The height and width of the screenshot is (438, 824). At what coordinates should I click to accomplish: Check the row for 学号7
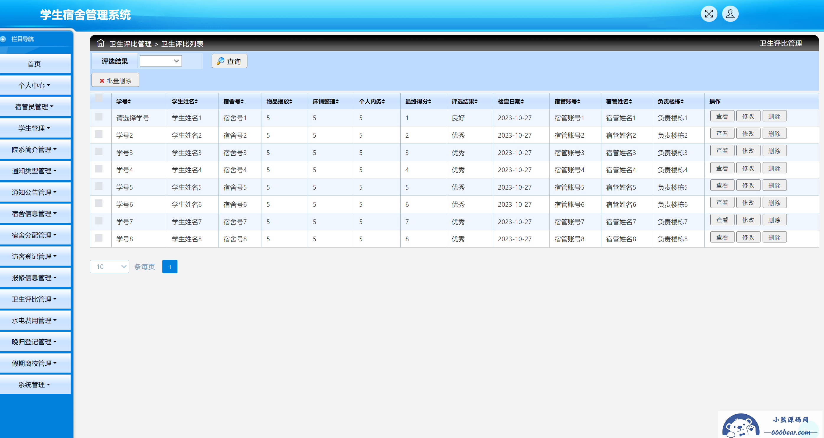[x=99, y=220]
